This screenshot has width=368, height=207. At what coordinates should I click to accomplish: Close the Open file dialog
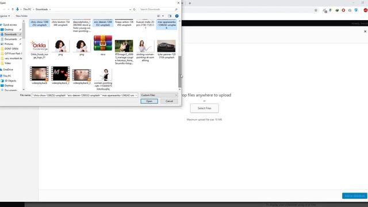click(178, 3)
